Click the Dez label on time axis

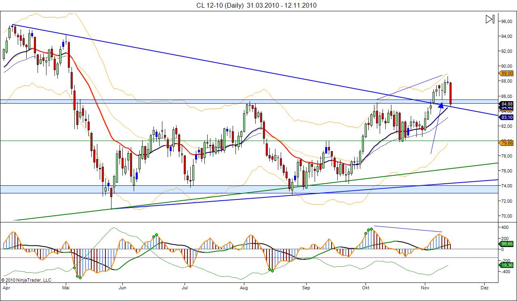point(485,288)
